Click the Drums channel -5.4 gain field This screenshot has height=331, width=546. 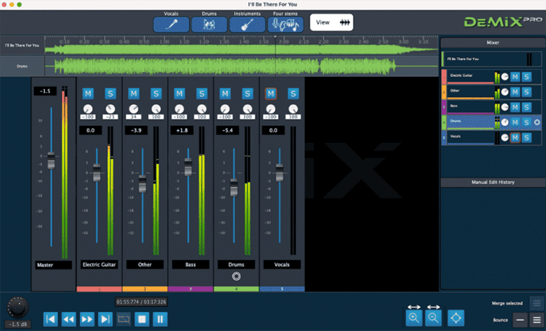[227, 131]
